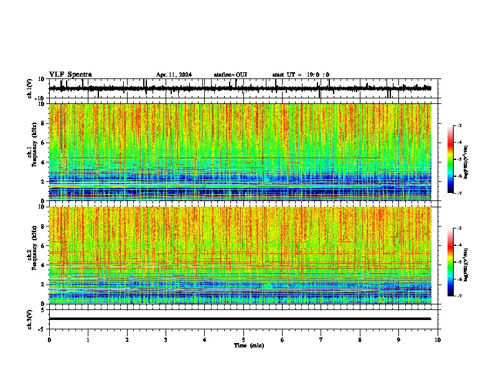Click the time axis tick label "9"
Viewport: 493px width, 381px height.
click(x=398, y=340)
